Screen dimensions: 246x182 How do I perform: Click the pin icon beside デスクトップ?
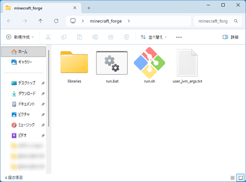[43, 83]
